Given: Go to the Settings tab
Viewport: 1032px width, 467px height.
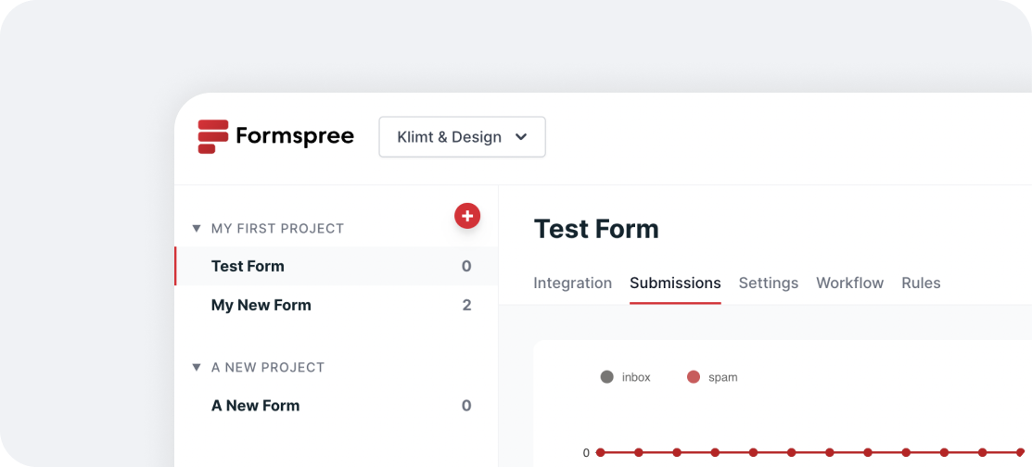Looking at the screenshot, I should point(768,284).
